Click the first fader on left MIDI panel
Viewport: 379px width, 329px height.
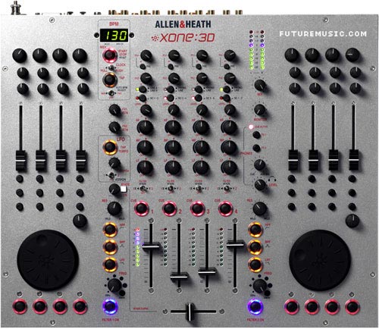(x=20, y=161)
